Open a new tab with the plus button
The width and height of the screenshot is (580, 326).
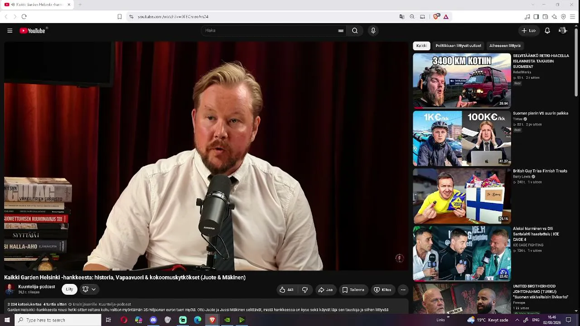point(80,5)
